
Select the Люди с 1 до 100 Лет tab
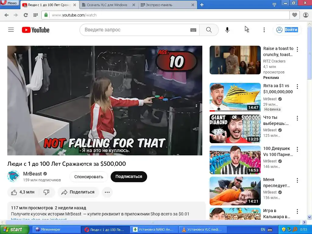(49, 5)
